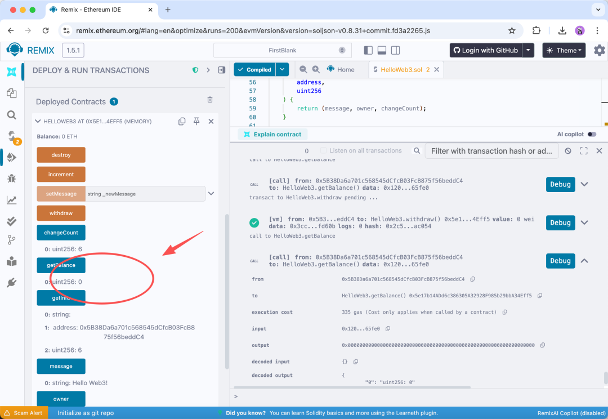Copy the 'from' address value
Viewport: 608px width, 419px height.
coord(473,279)
